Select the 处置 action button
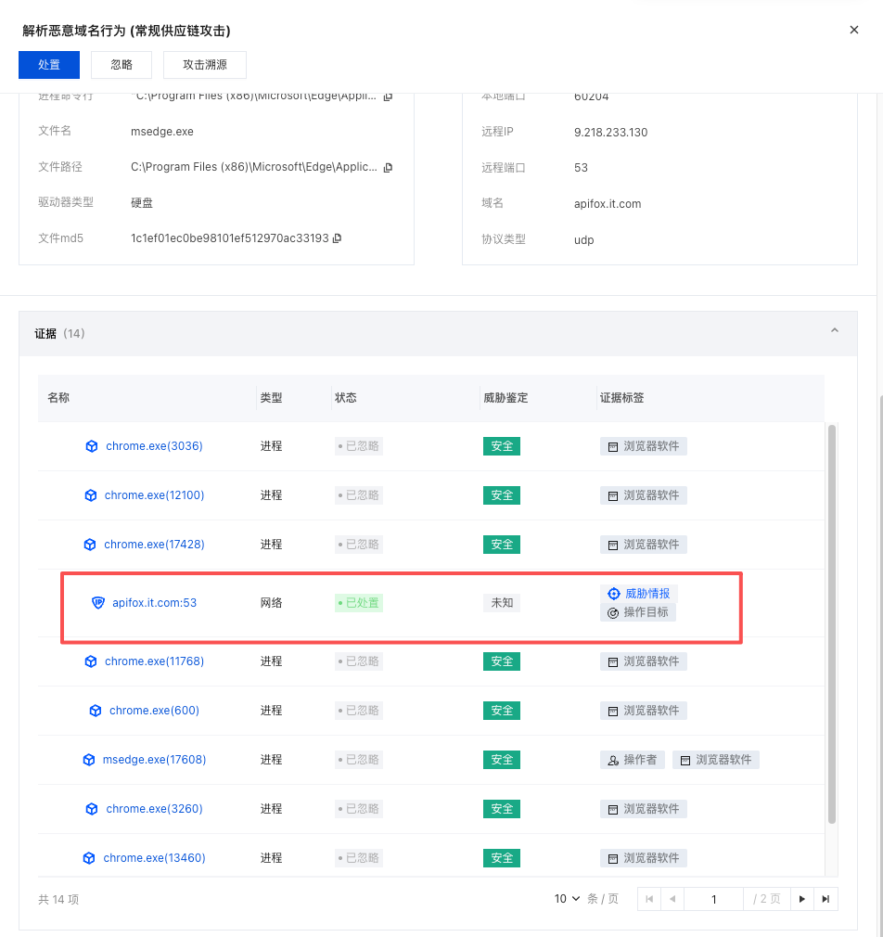The image size is (883, 937). (x=48, y=65)
